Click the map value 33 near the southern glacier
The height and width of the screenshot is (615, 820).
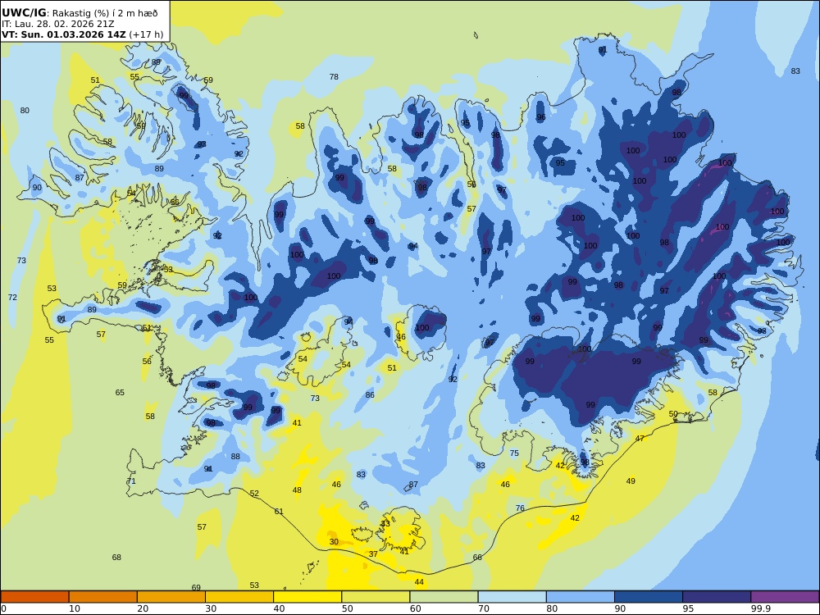point(385,523)
